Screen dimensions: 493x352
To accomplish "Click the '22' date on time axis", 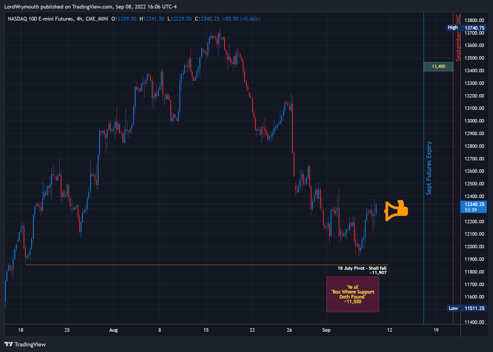I will 252,330.
